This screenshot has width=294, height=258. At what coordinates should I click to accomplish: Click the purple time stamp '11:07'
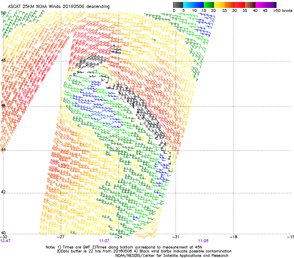[104, 241]
